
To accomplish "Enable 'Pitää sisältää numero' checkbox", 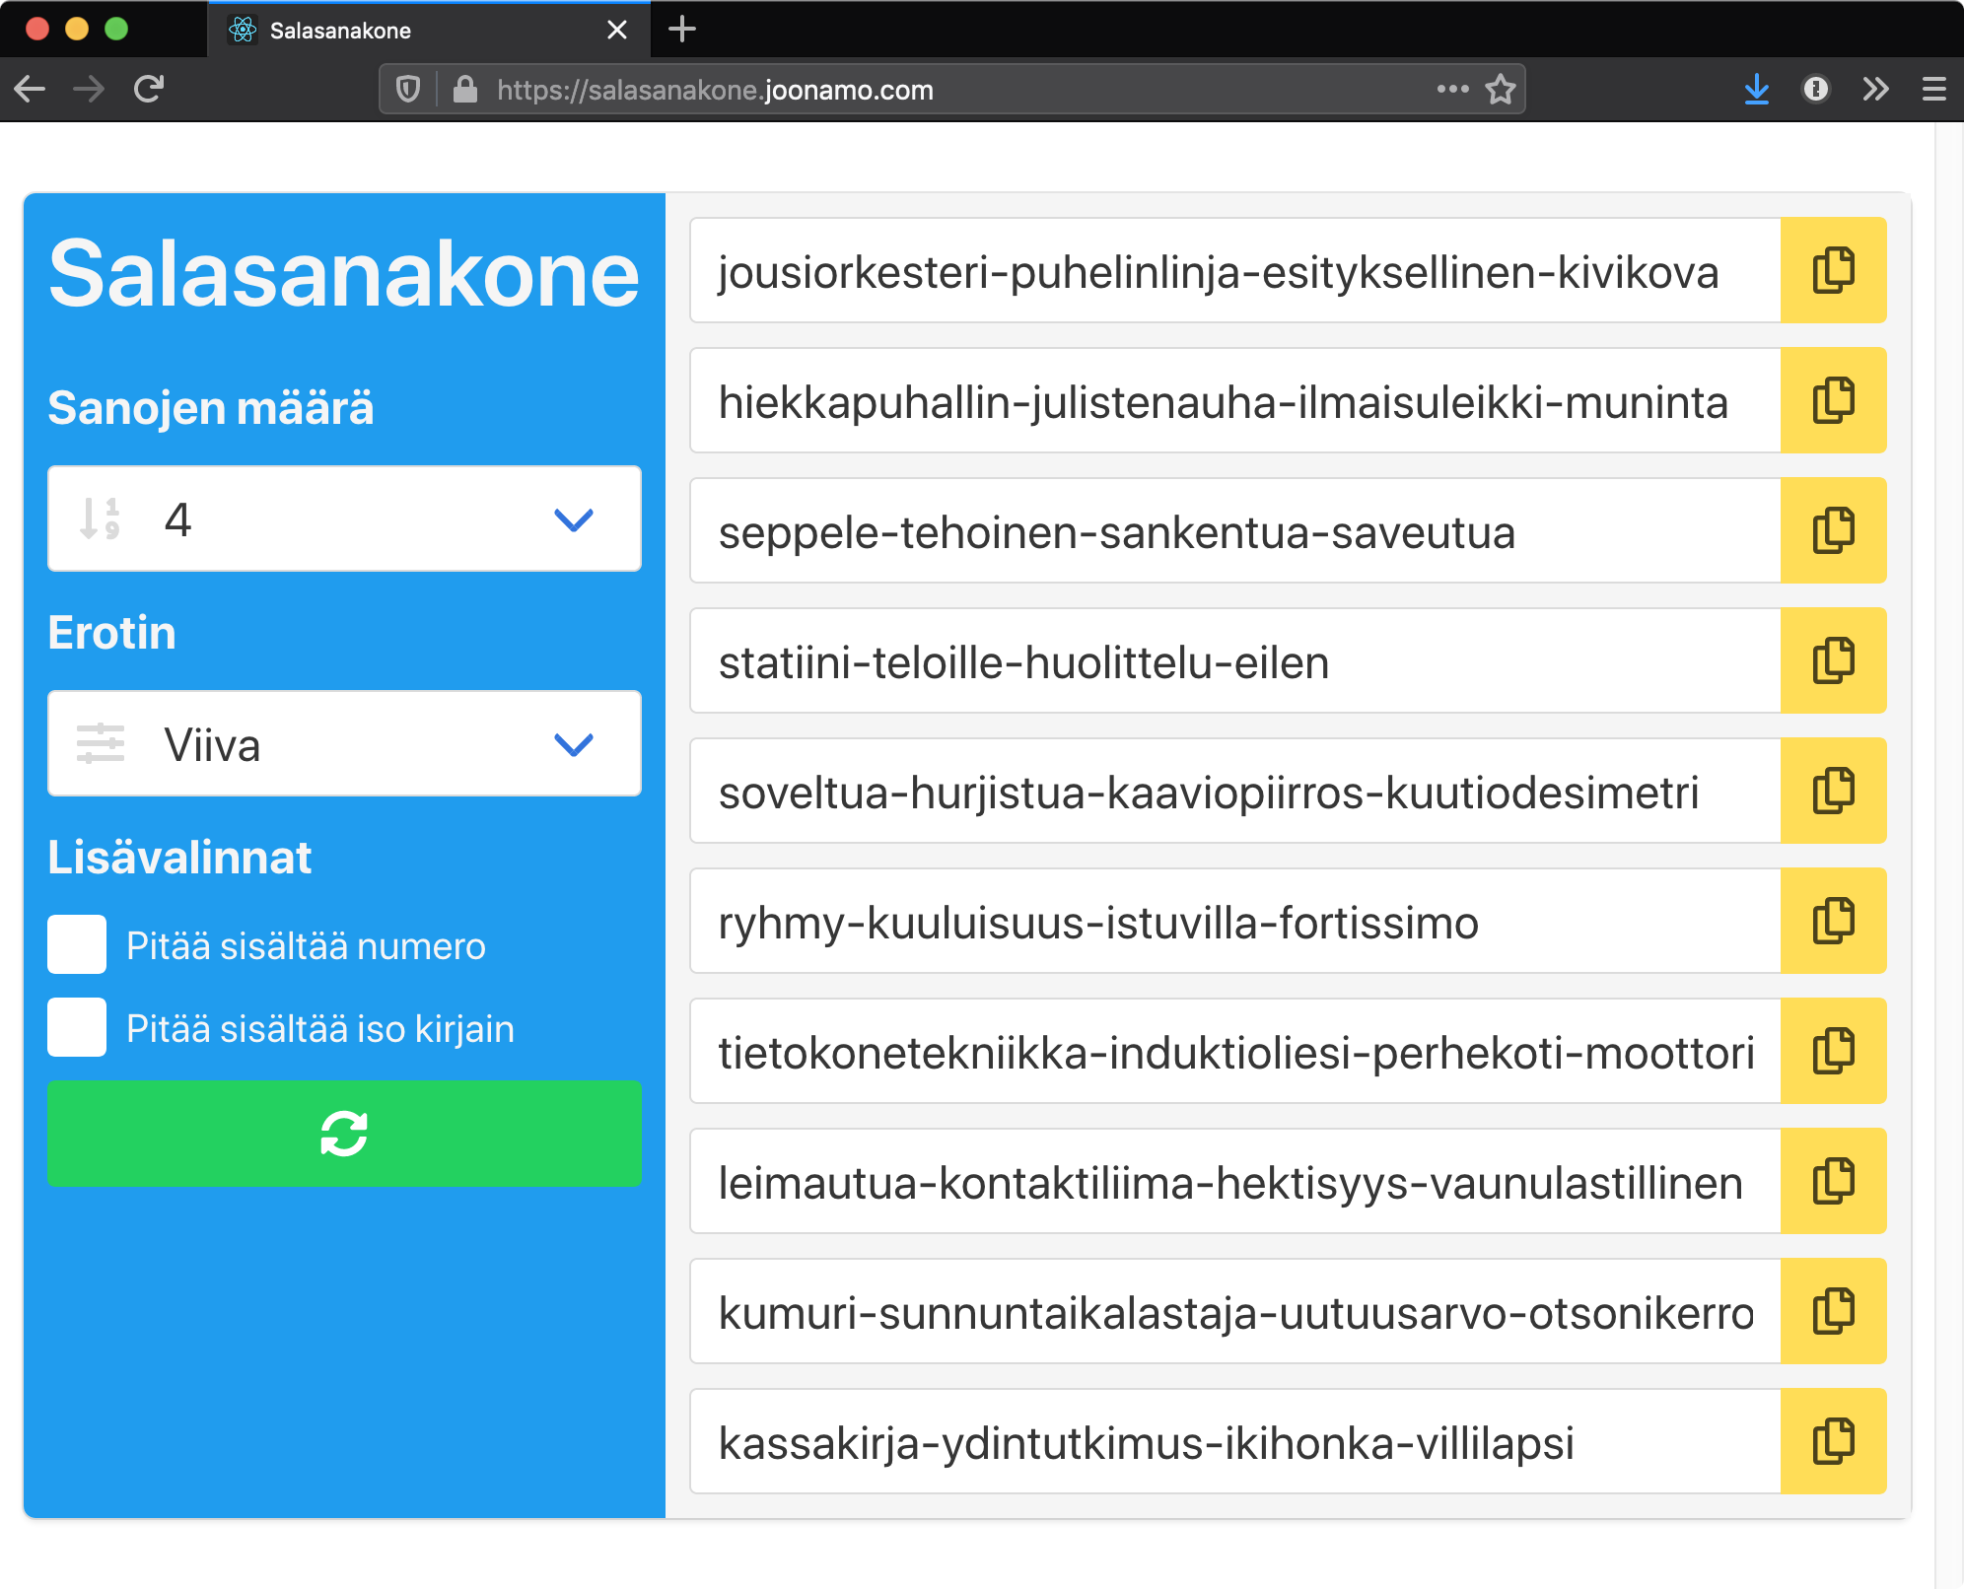I will (x=77, y=944).
